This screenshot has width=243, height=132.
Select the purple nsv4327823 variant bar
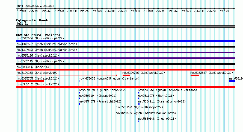click(126, 52)
